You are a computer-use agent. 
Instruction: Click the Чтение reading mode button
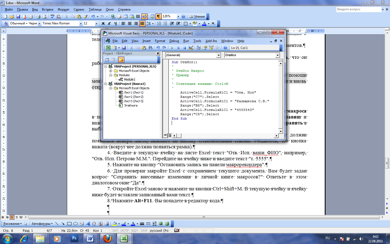pyautogui.click(x=197, y=17)
